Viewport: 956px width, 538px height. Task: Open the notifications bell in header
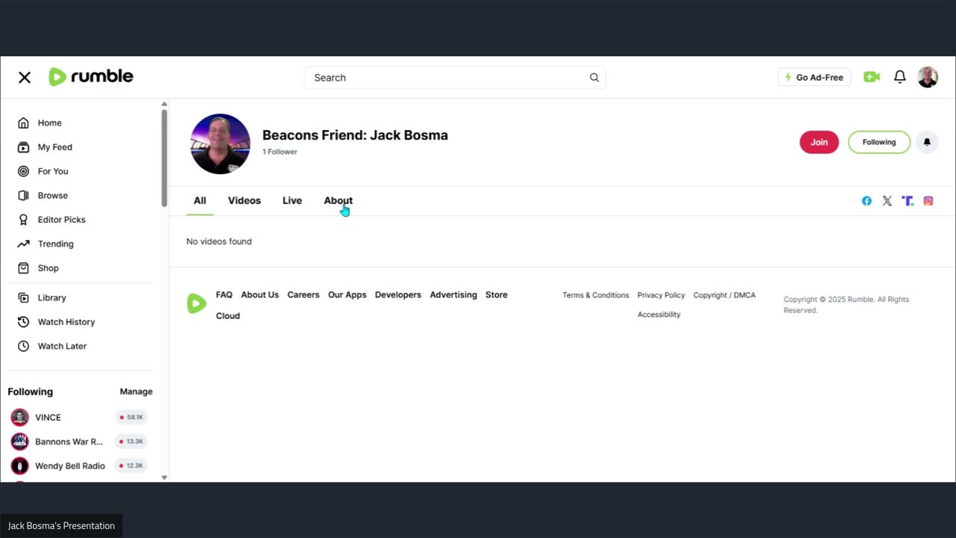pos(900,77)
